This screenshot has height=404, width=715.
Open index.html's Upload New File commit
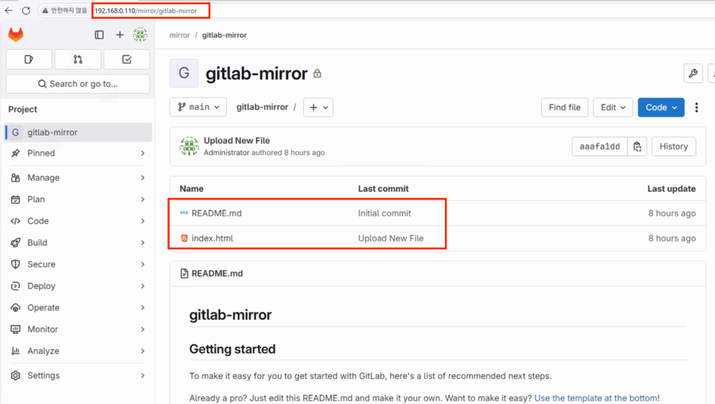pyautogui.click(x=391, y=238)
